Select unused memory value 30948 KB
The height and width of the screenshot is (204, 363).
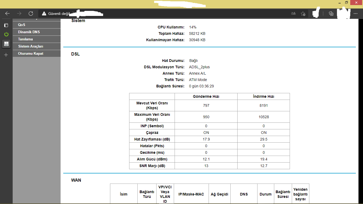pyautogui.click(x=197, y=40)
